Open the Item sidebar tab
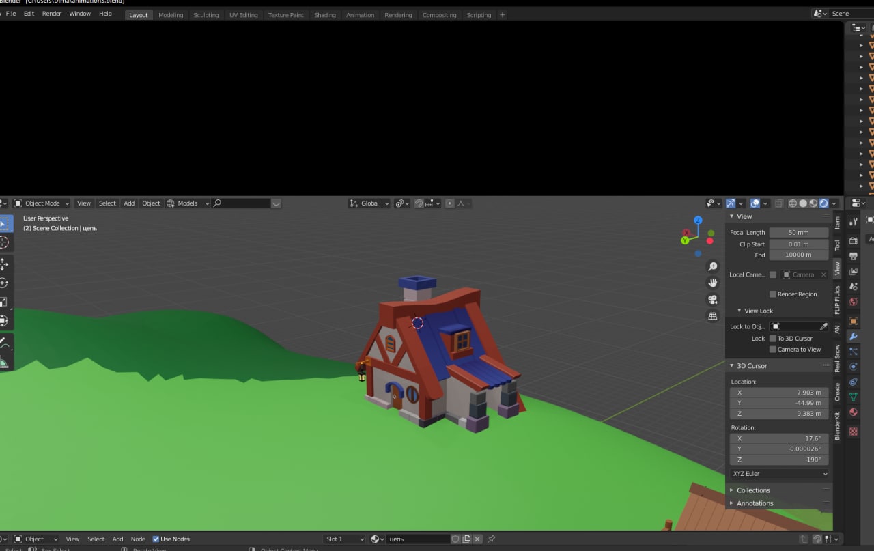874x551 pixels. click(838, 223)
